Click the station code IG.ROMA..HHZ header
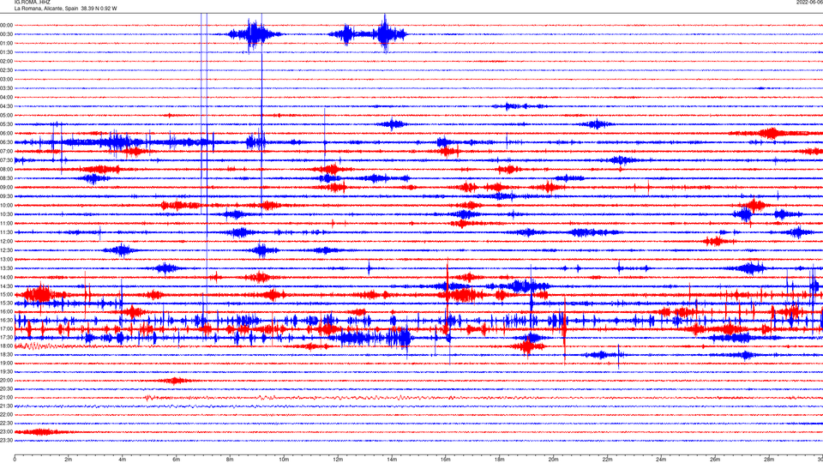This screenshot has width=823, height=463. [32, 2]
